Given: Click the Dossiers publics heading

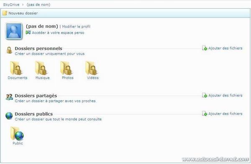Looking at the screenshot, I should (x=33, y=114).
